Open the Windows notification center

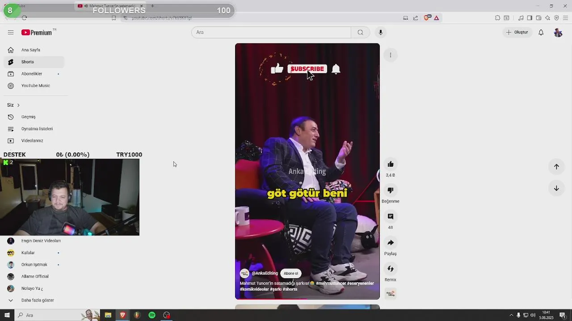(562, 315)
